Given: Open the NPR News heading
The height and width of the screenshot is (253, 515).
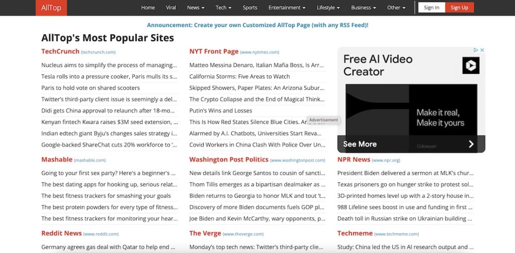Looking at the screenshot, I should pos(354,160).
